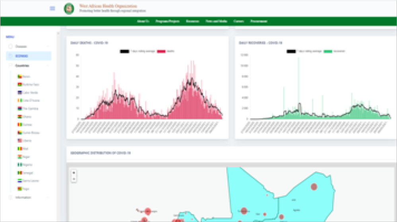Click the Benin flag icon in the sidebar
Image resolution: width=397 pixels, height=222 pixels.
19,76
